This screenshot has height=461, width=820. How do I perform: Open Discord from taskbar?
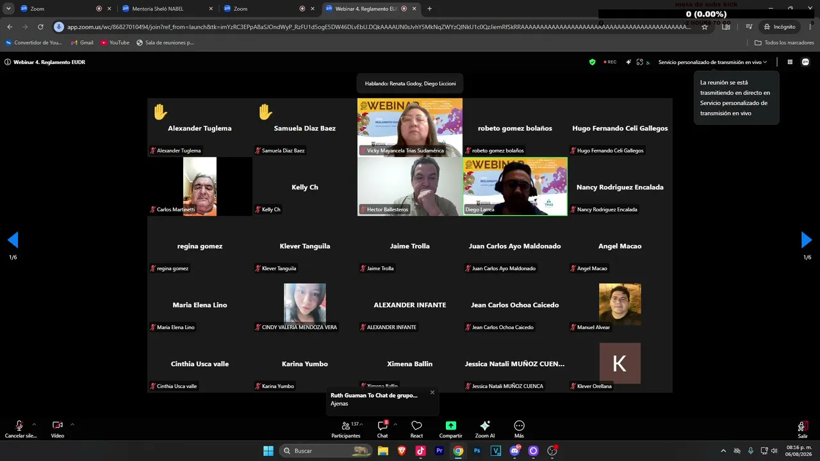click(515, 451)
